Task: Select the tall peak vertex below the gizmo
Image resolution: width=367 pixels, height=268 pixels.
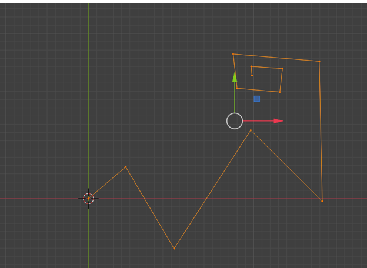Action: tap(251, 130)
